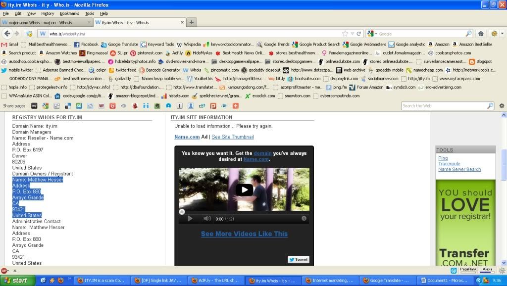Screen dimensions: 507x286
Task: Open the Windows Start menu
Action: pyautogui.click(x=18, y=281)
